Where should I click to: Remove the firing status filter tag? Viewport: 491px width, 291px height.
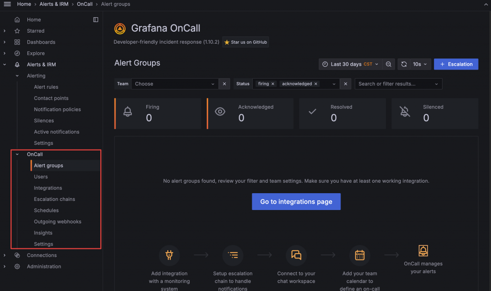273,84
